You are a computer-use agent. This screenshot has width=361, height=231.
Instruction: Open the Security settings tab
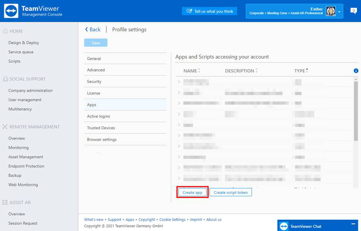point(125,82)
